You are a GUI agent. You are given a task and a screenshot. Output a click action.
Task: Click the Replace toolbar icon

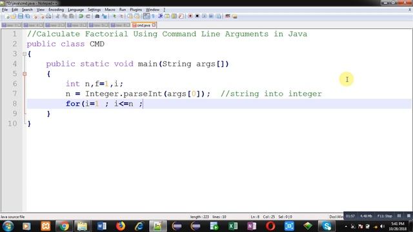105,16
